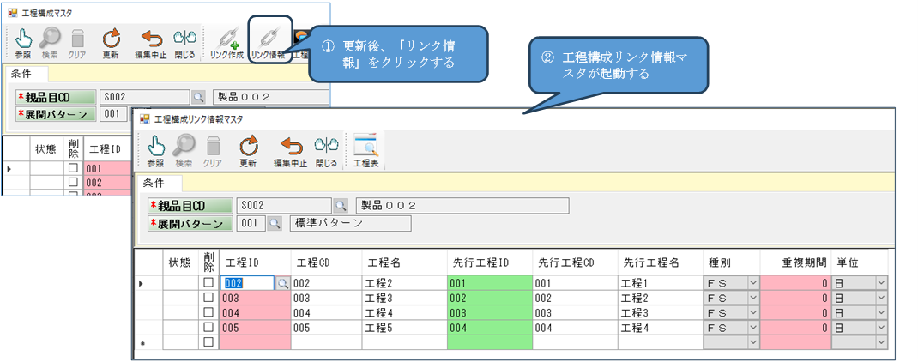This screenshot has height=362, width=918.
Task: Click 参照 hand icon in 工程構成リンク情報マスタ window
Action: click(155, 148)
